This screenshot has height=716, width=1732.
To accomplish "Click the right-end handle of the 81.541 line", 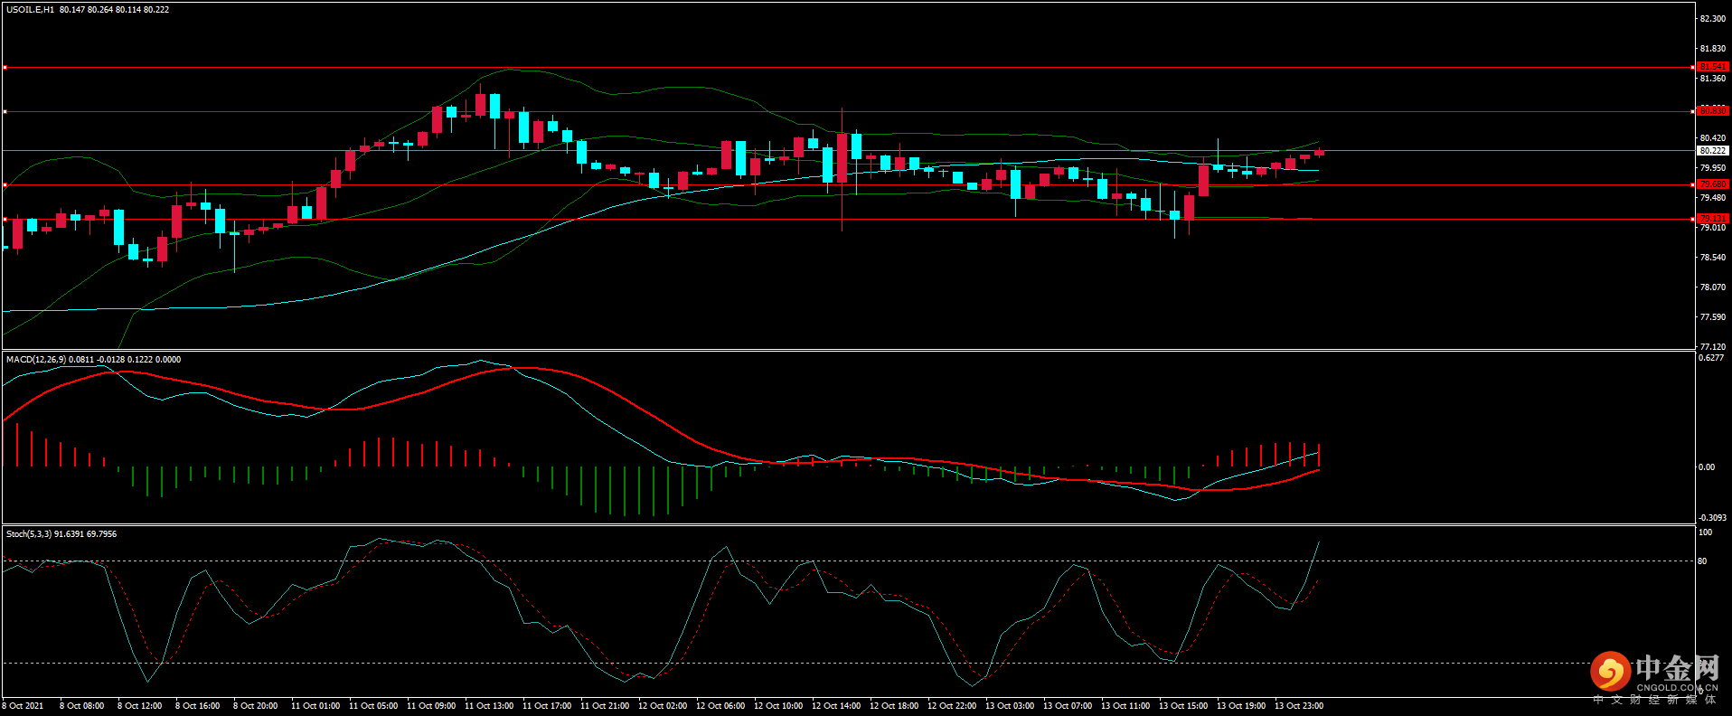I will (1692, 67).
